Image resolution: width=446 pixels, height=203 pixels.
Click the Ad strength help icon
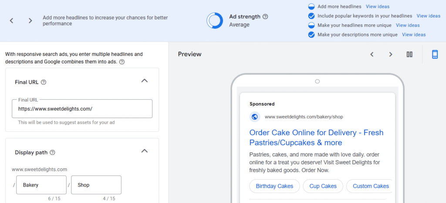[x=265, y=17]
